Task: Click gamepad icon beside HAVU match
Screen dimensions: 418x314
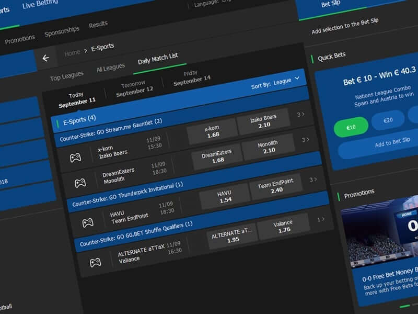Action: pyautogui.click(x=88, y=223)
